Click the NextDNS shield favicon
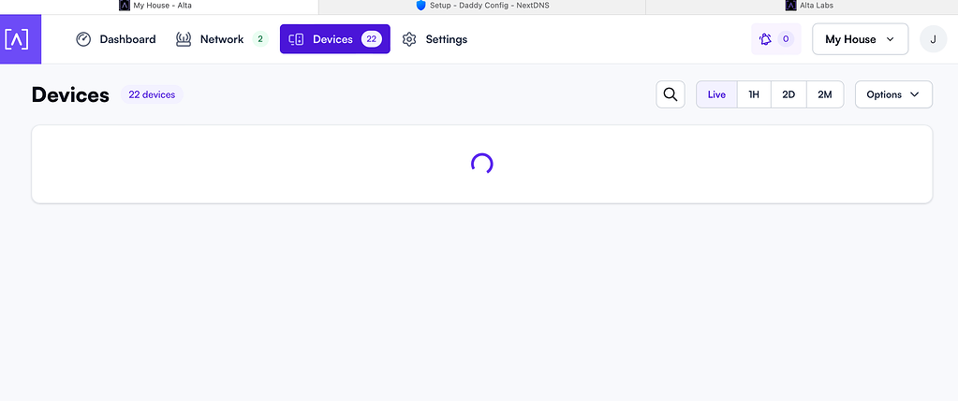The image size is (958, 401). point(421,6)
